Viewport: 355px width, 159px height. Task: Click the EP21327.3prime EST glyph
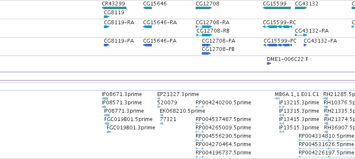pos(159,98)
